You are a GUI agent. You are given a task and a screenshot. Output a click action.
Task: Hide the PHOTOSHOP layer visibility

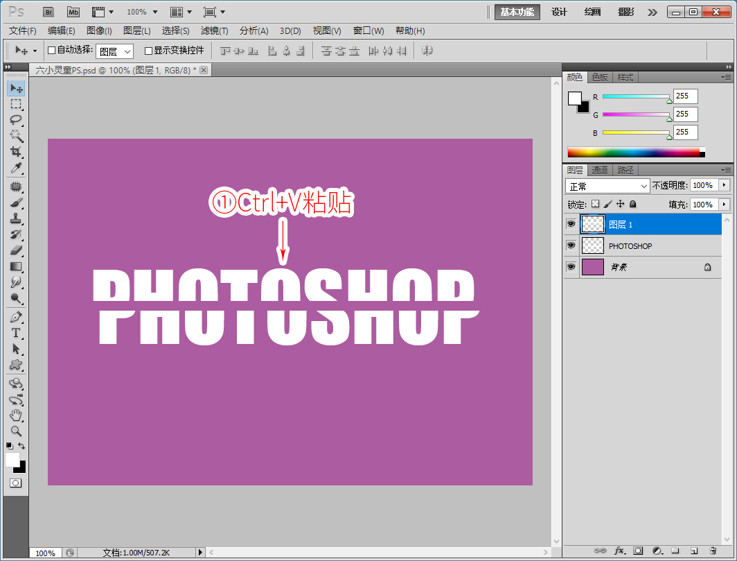(x=571, y=245)
